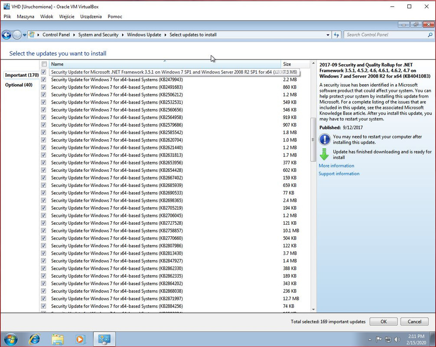Open the Maszyna menu
The image size is (436, 347).
point(26,16)
